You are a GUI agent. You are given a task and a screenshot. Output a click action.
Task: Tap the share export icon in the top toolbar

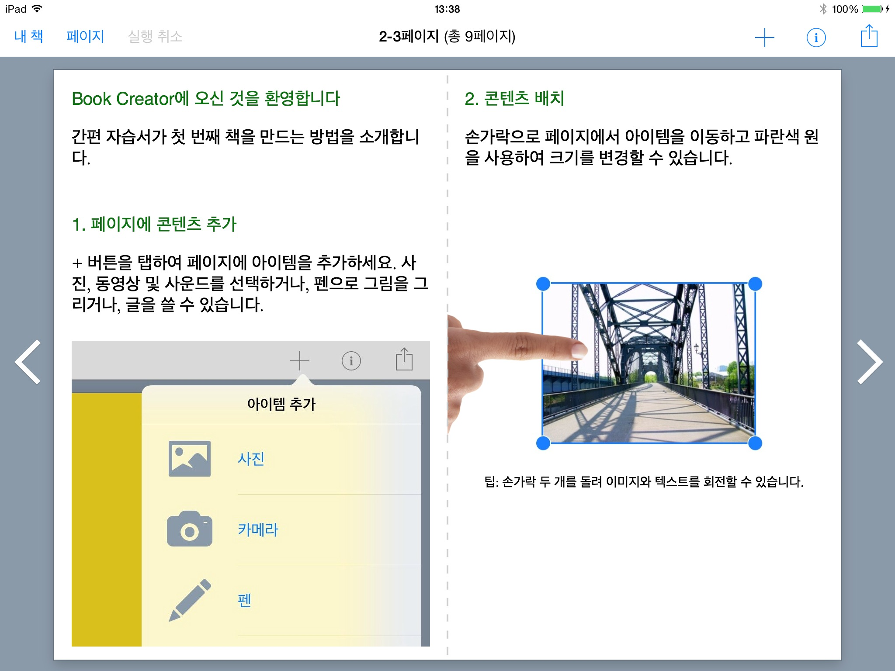[869, 36]
